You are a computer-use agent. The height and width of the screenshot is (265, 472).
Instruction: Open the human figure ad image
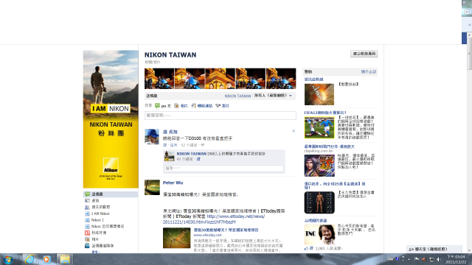point(319,202)
